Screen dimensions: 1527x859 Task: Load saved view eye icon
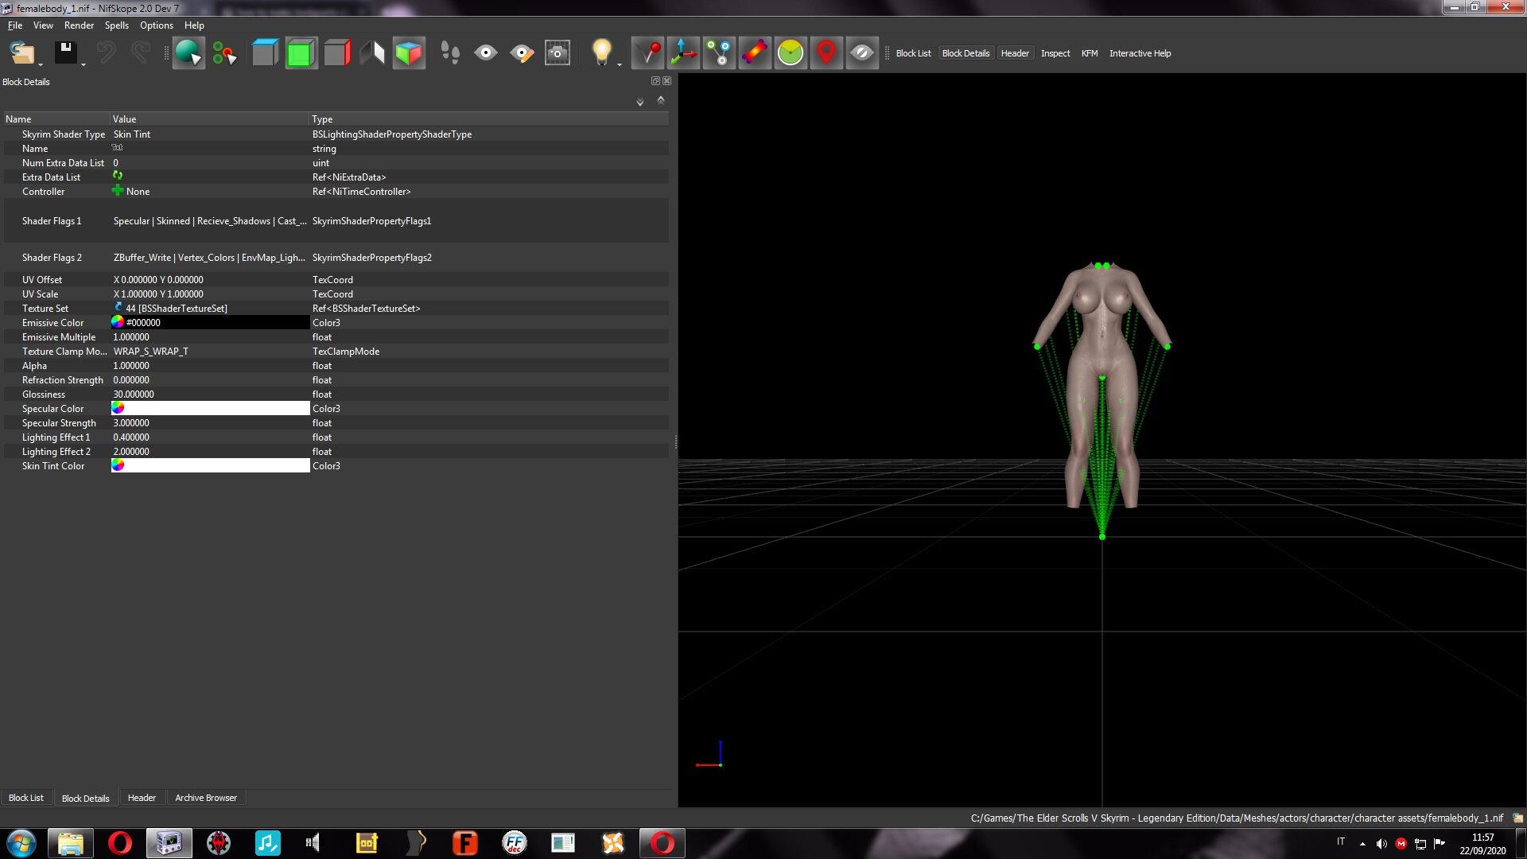tap(486, 53)
